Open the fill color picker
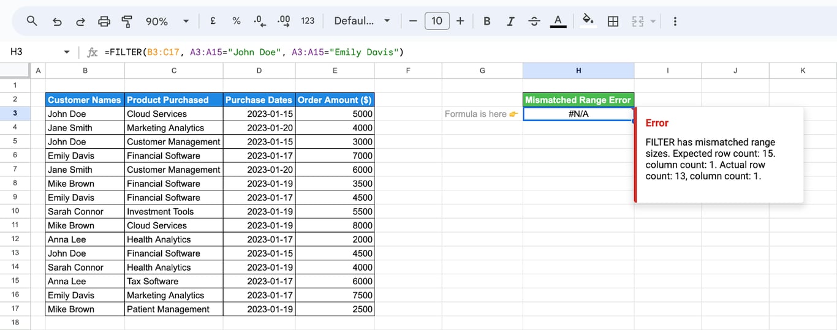Screen dimensions: 837x330 [588, 21]
